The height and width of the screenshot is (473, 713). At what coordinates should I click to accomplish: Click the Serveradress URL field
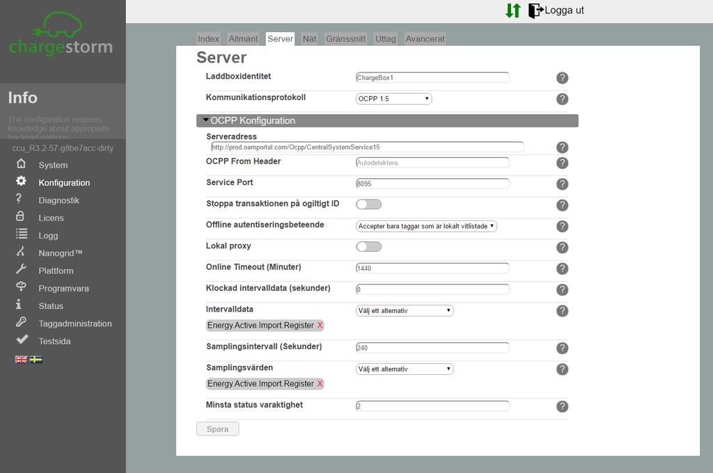pos(368,147)
